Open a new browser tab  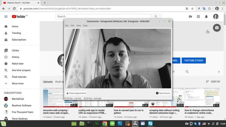45,3
